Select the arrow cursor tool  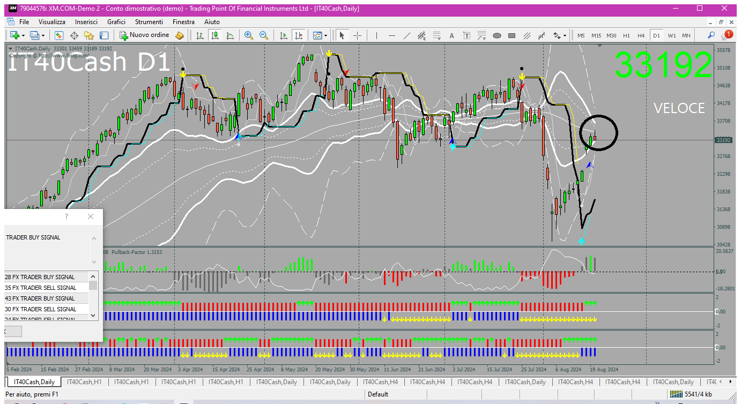[x=342, y=35]
